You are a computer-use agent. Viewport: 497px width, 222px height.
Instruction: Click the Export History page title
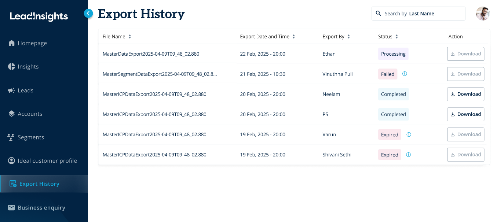pyautogui.click(x=141, y=14)
